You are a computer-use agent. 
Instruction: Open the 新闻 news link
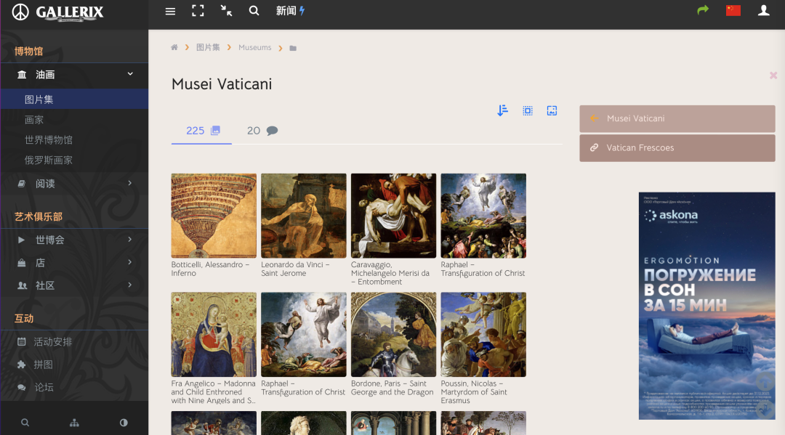(x=290, y=10)
